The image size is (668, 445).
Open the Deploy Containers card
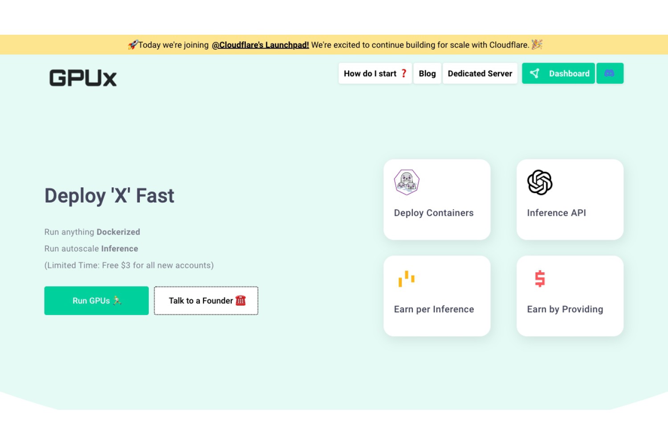pos(437,200)
